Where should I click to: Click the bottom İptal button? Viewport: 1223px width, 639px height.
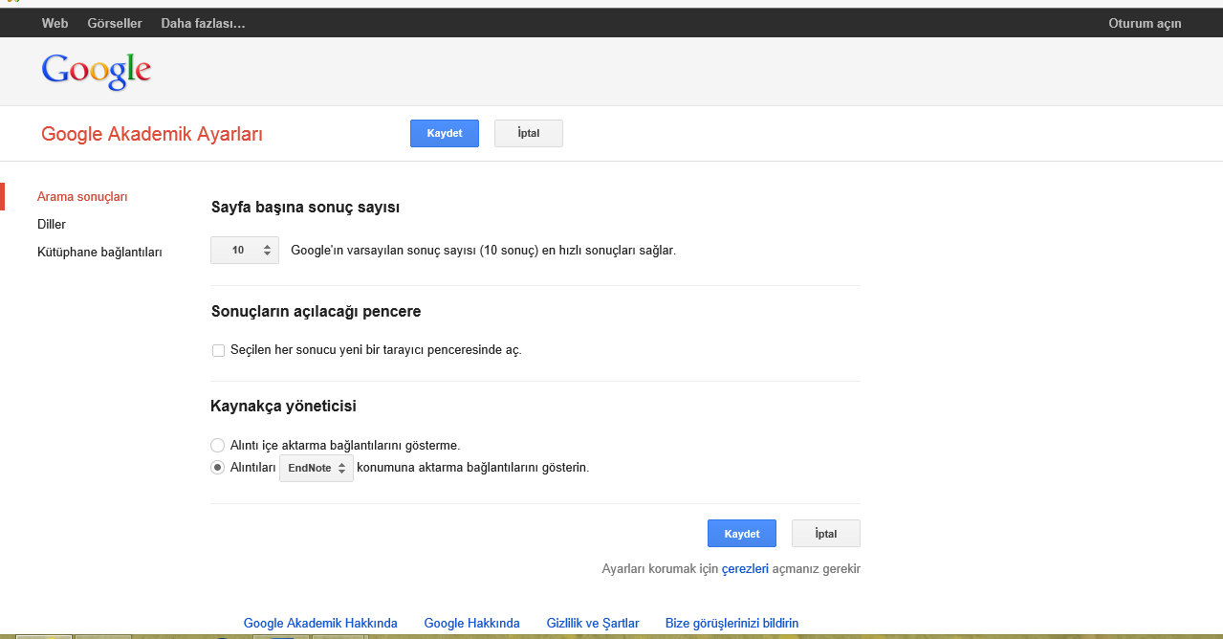click(x=826, y=533)
